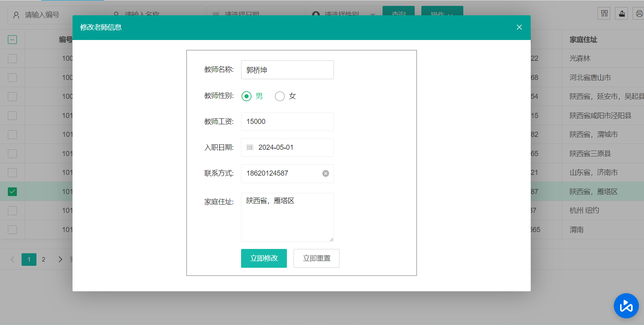Click the 家庭住址 text area
This screenshot has width=644, height=325.
click(287, 217)
